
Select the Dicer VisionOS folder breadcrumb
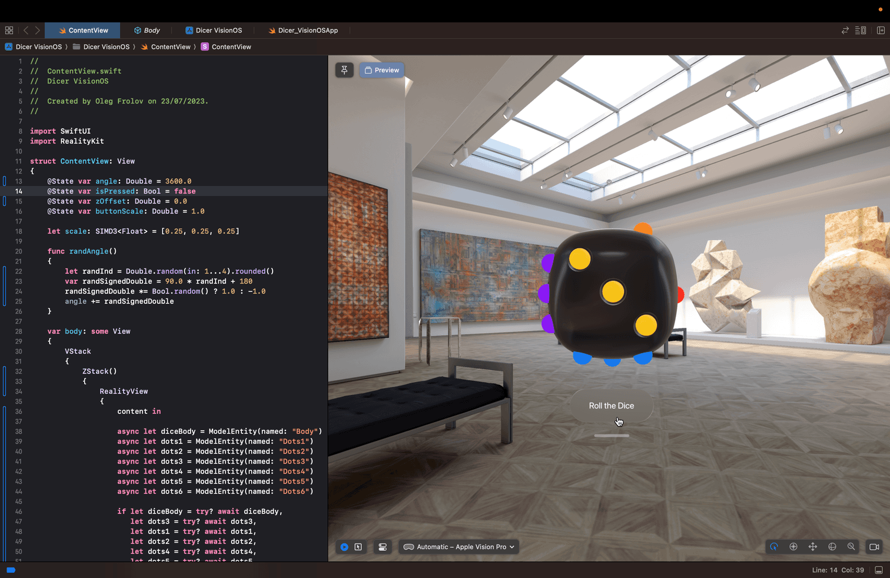pyautogui.click(x=101, y=46)
